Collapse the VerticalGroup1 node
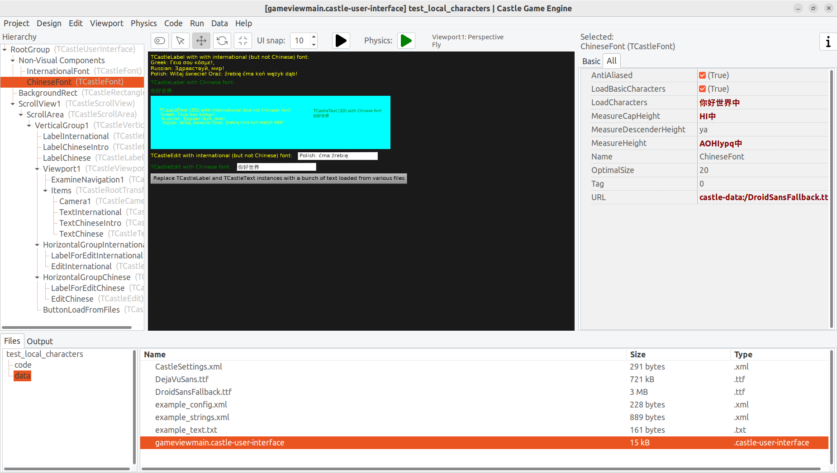 point(29,125)
